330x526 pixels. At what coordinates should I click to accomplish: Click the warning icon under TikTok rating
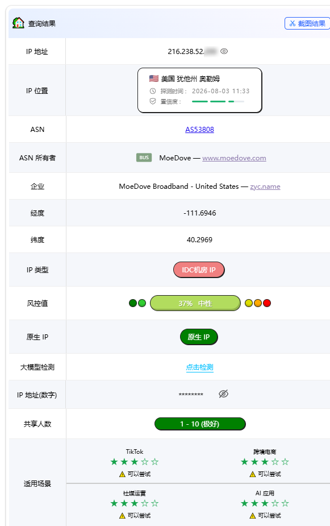tap(122, 474)
